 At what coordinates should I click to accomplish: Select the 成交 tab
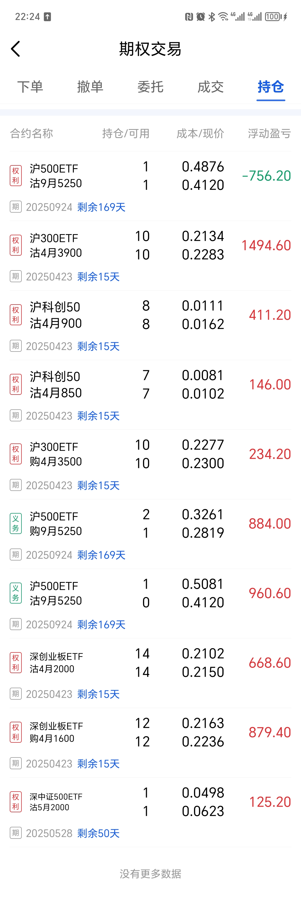pyautogui.click(x=210, y=87)
